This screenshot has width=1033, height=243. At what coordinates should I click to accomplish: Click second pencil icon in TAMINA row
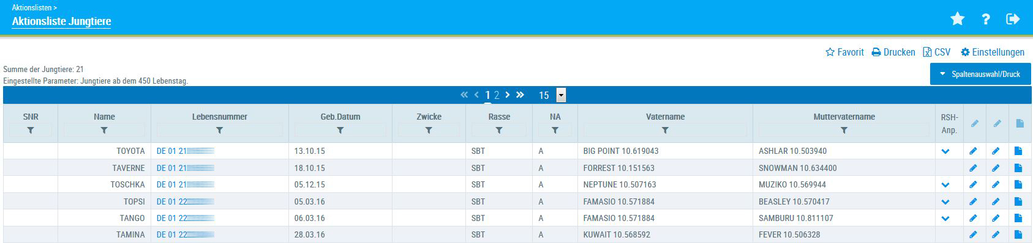(996, 234)
